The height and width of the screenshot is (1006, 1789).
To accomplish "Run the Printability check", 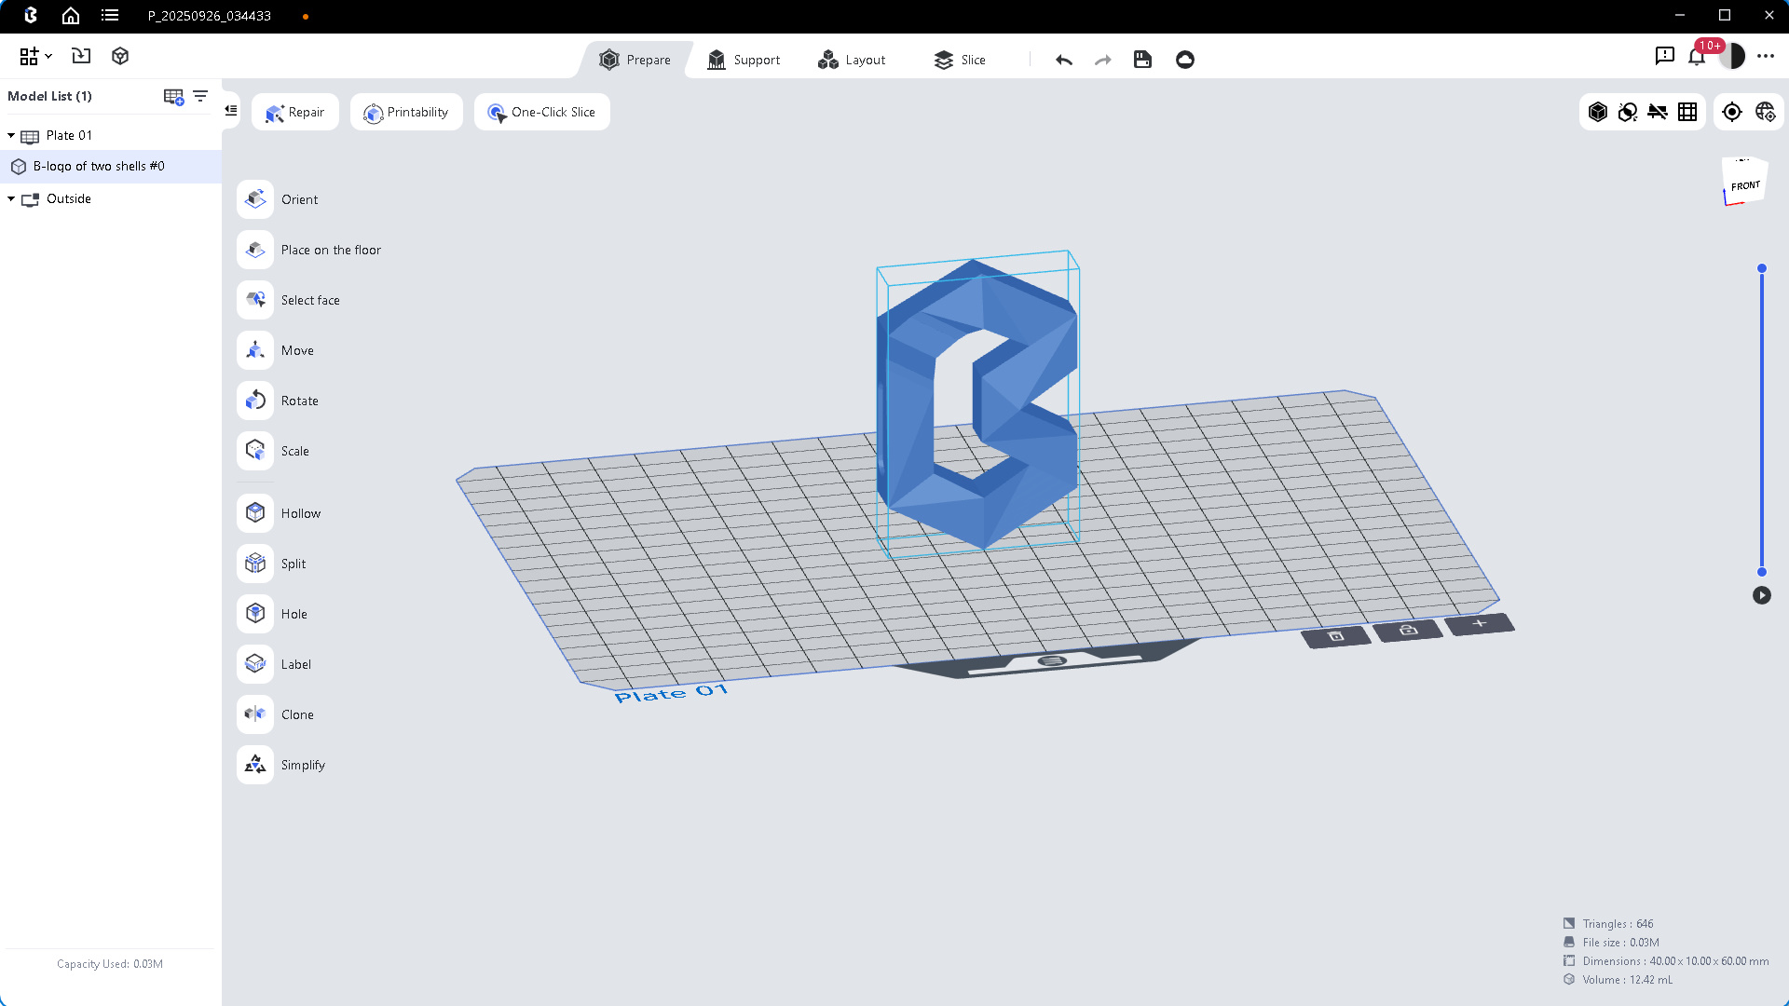I will click(406, 112).
